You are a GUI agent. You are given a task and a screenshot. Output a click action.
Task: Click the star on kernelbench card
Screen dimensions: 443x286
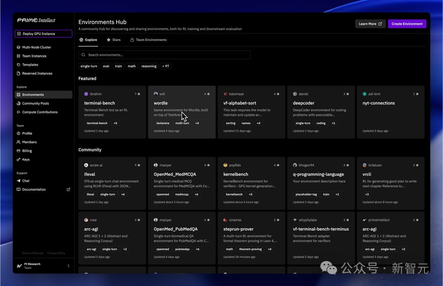click(x=278, y=165)
